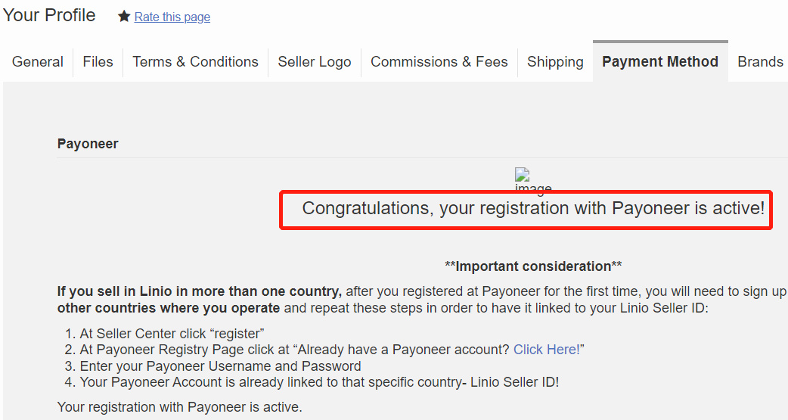
Task: Click the Payoneer section heading
Action: 88,144
